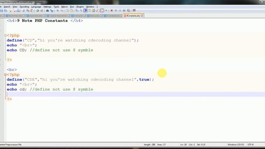Zoom in with the toolbar magnifier icon
The width and height of the screenshot is (265, 149).
(58, 11)
